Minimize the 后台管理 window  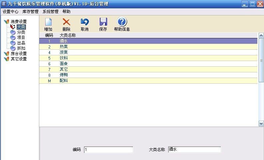245,4
